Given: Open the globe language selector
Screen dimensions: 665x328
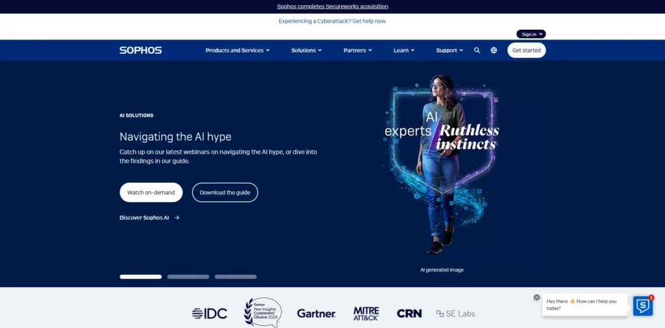Looking at the screenshot, I should (x=494, y=50).
